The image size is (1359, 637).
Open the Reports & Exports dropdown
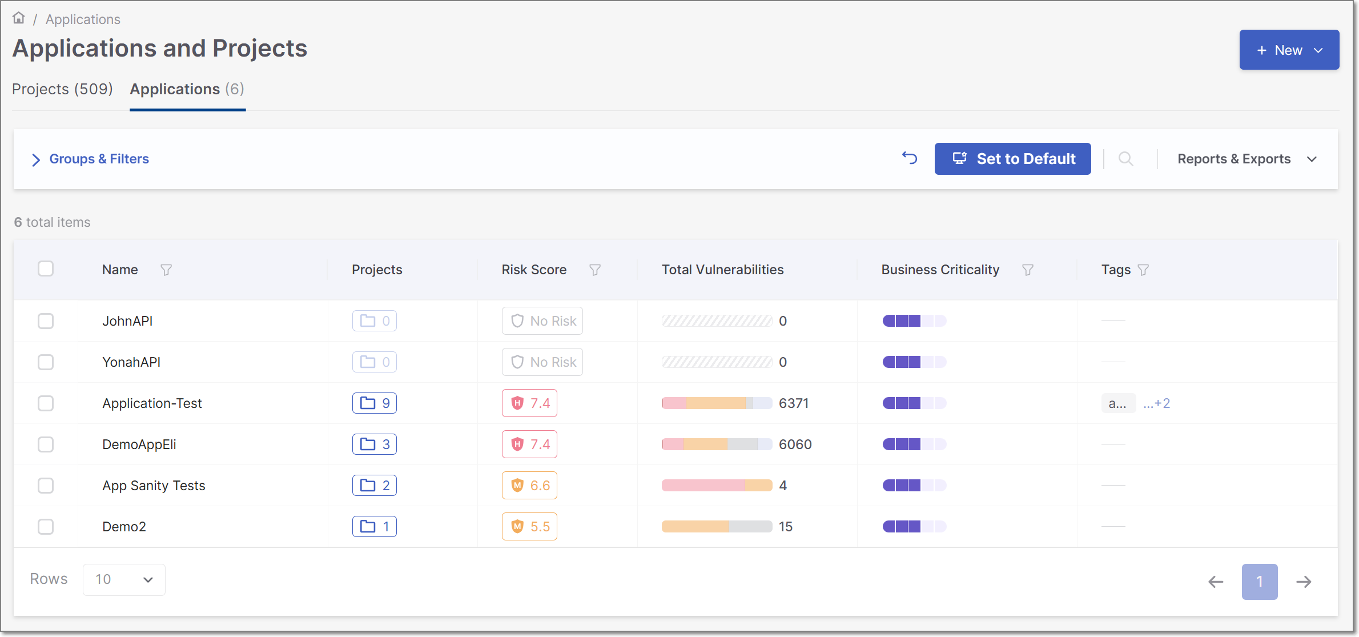tap(1246, 159)
